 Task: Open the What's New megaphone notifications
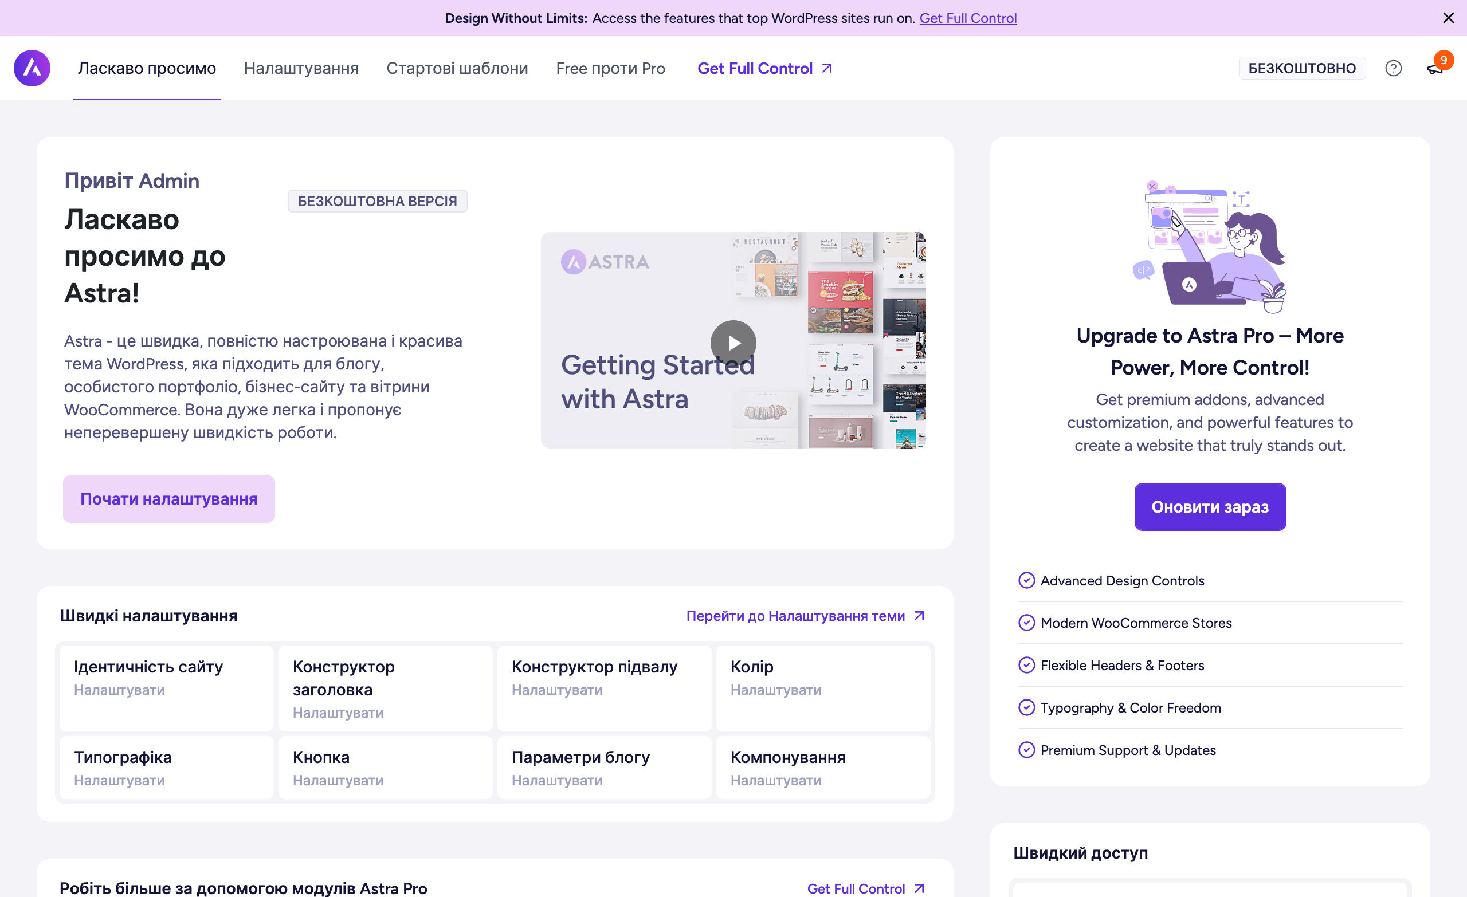[1435, 69]
